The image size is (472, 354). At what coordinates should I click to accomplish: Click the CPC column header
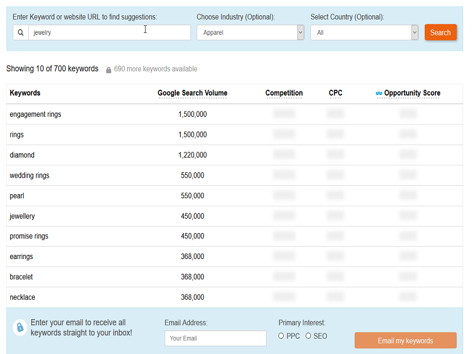pos(335,93)
